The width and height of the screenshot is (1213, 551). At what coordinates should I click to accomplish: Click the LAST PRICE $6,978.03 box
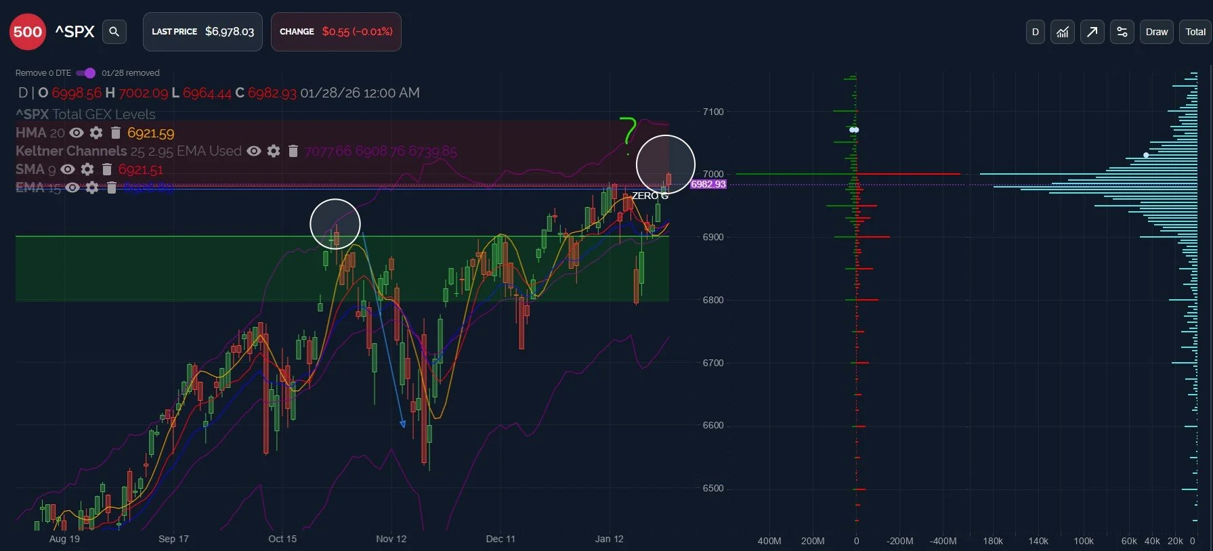pos(203,31)
